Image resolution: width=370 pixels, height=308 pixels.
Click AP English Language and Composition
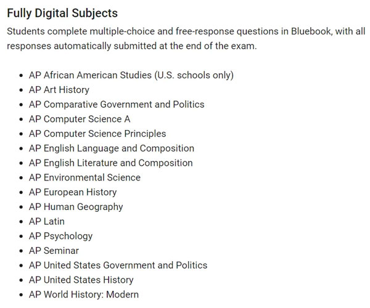[112, 148]
